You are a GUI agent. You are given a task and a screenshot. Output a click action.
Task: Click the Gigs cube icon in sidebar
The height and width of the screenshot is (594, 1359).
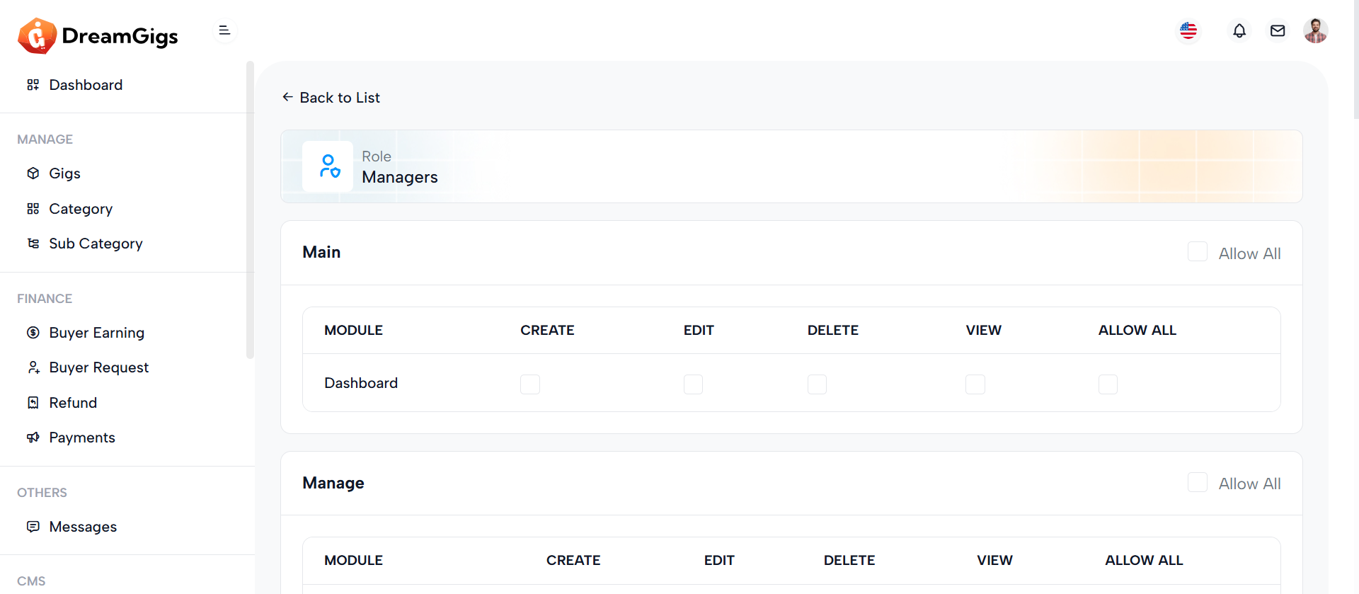(x=33, y=173)
